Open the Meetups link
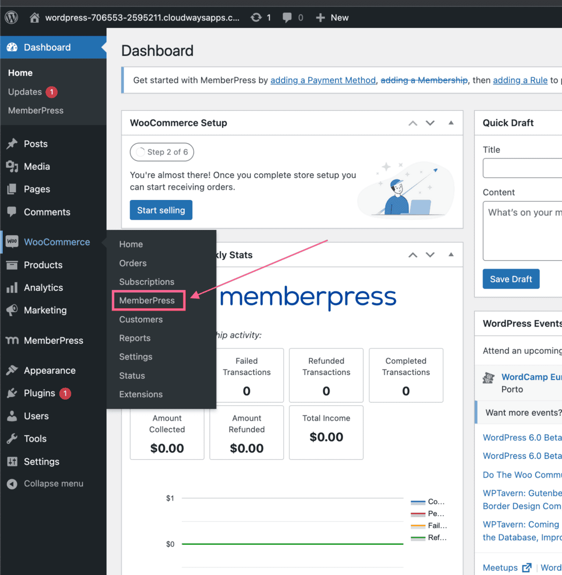Image resolution: width=562 pixels, height=575 pixels. [x=500, y=568]
